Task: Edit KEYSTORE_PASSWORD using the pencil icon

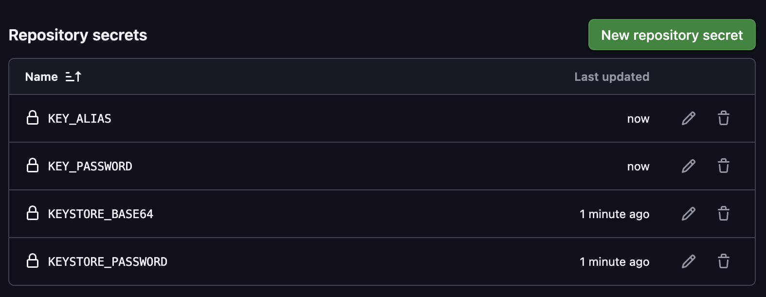Action: tap(688, 261)
